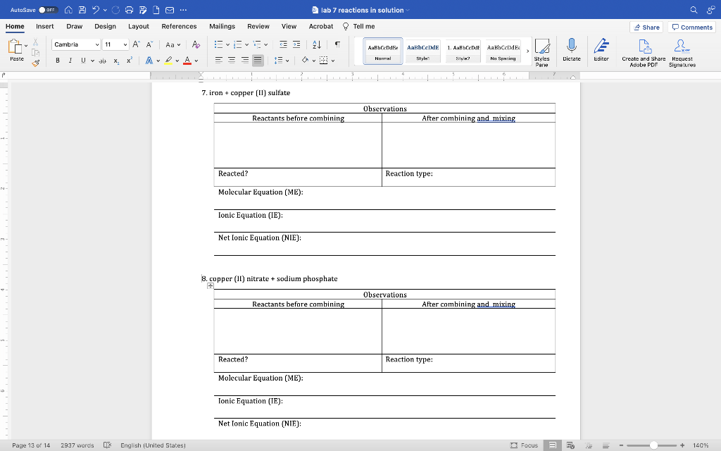Click the shading paint bucket icon
This screenshot has width=721, height=451.
pyautogui.click(x=305, y=61)
